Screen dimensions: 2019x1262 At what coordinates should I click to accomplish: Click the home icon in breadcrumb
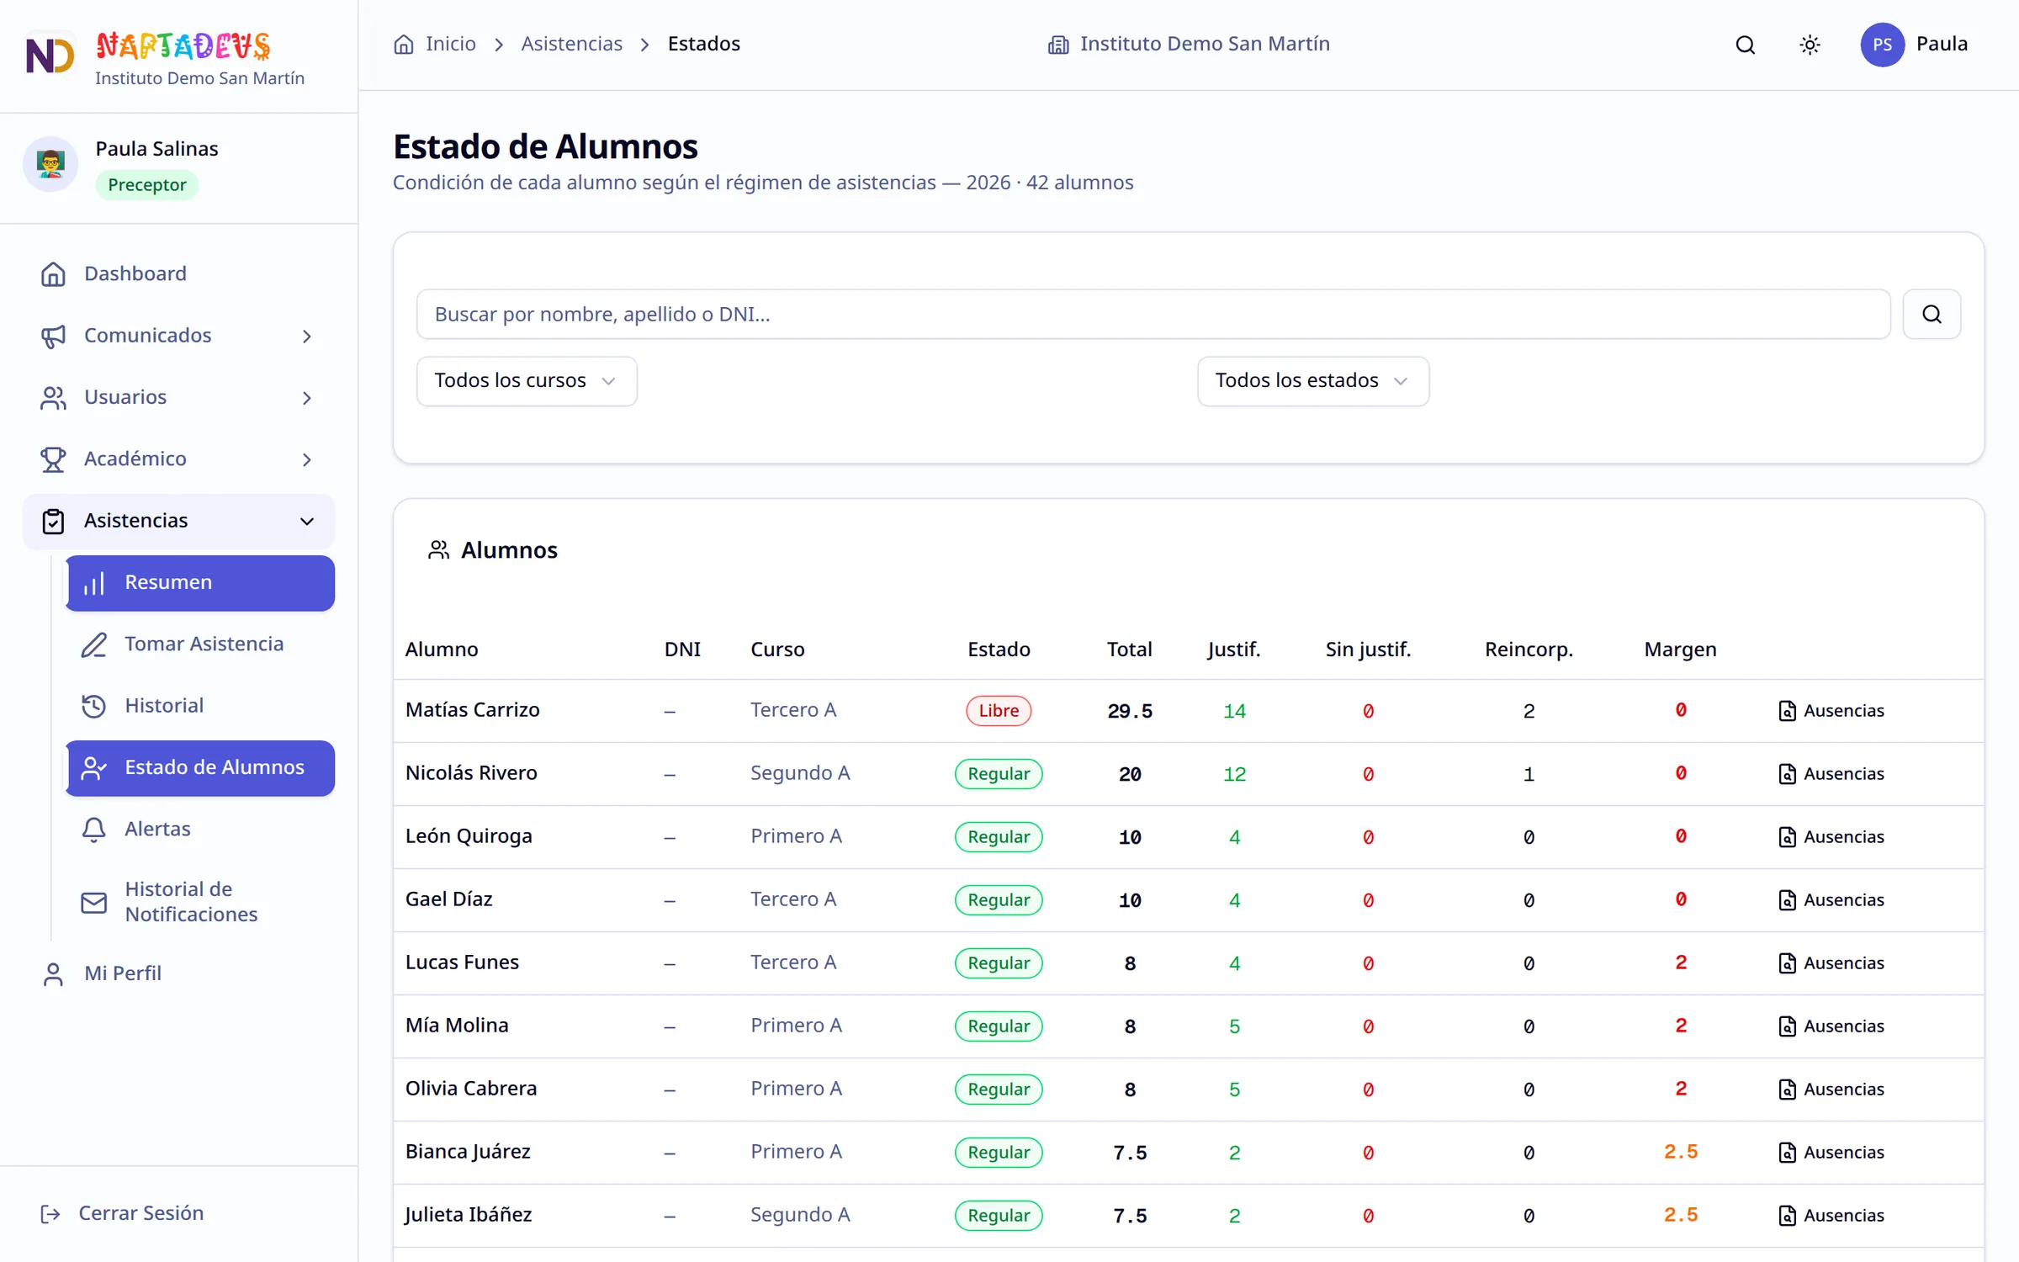pyautogui.click(x=404, y=44)
